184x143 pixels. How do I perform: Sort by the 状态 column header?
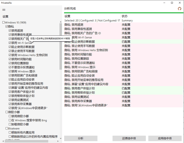click(152, 16)
